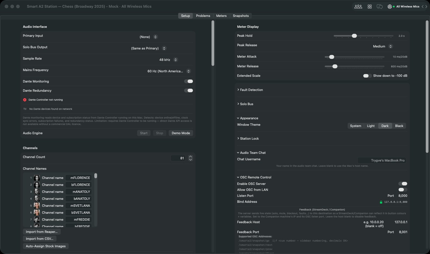
Task: Click the mFLORENCE channel portrait image
Action: click(37, 178)
